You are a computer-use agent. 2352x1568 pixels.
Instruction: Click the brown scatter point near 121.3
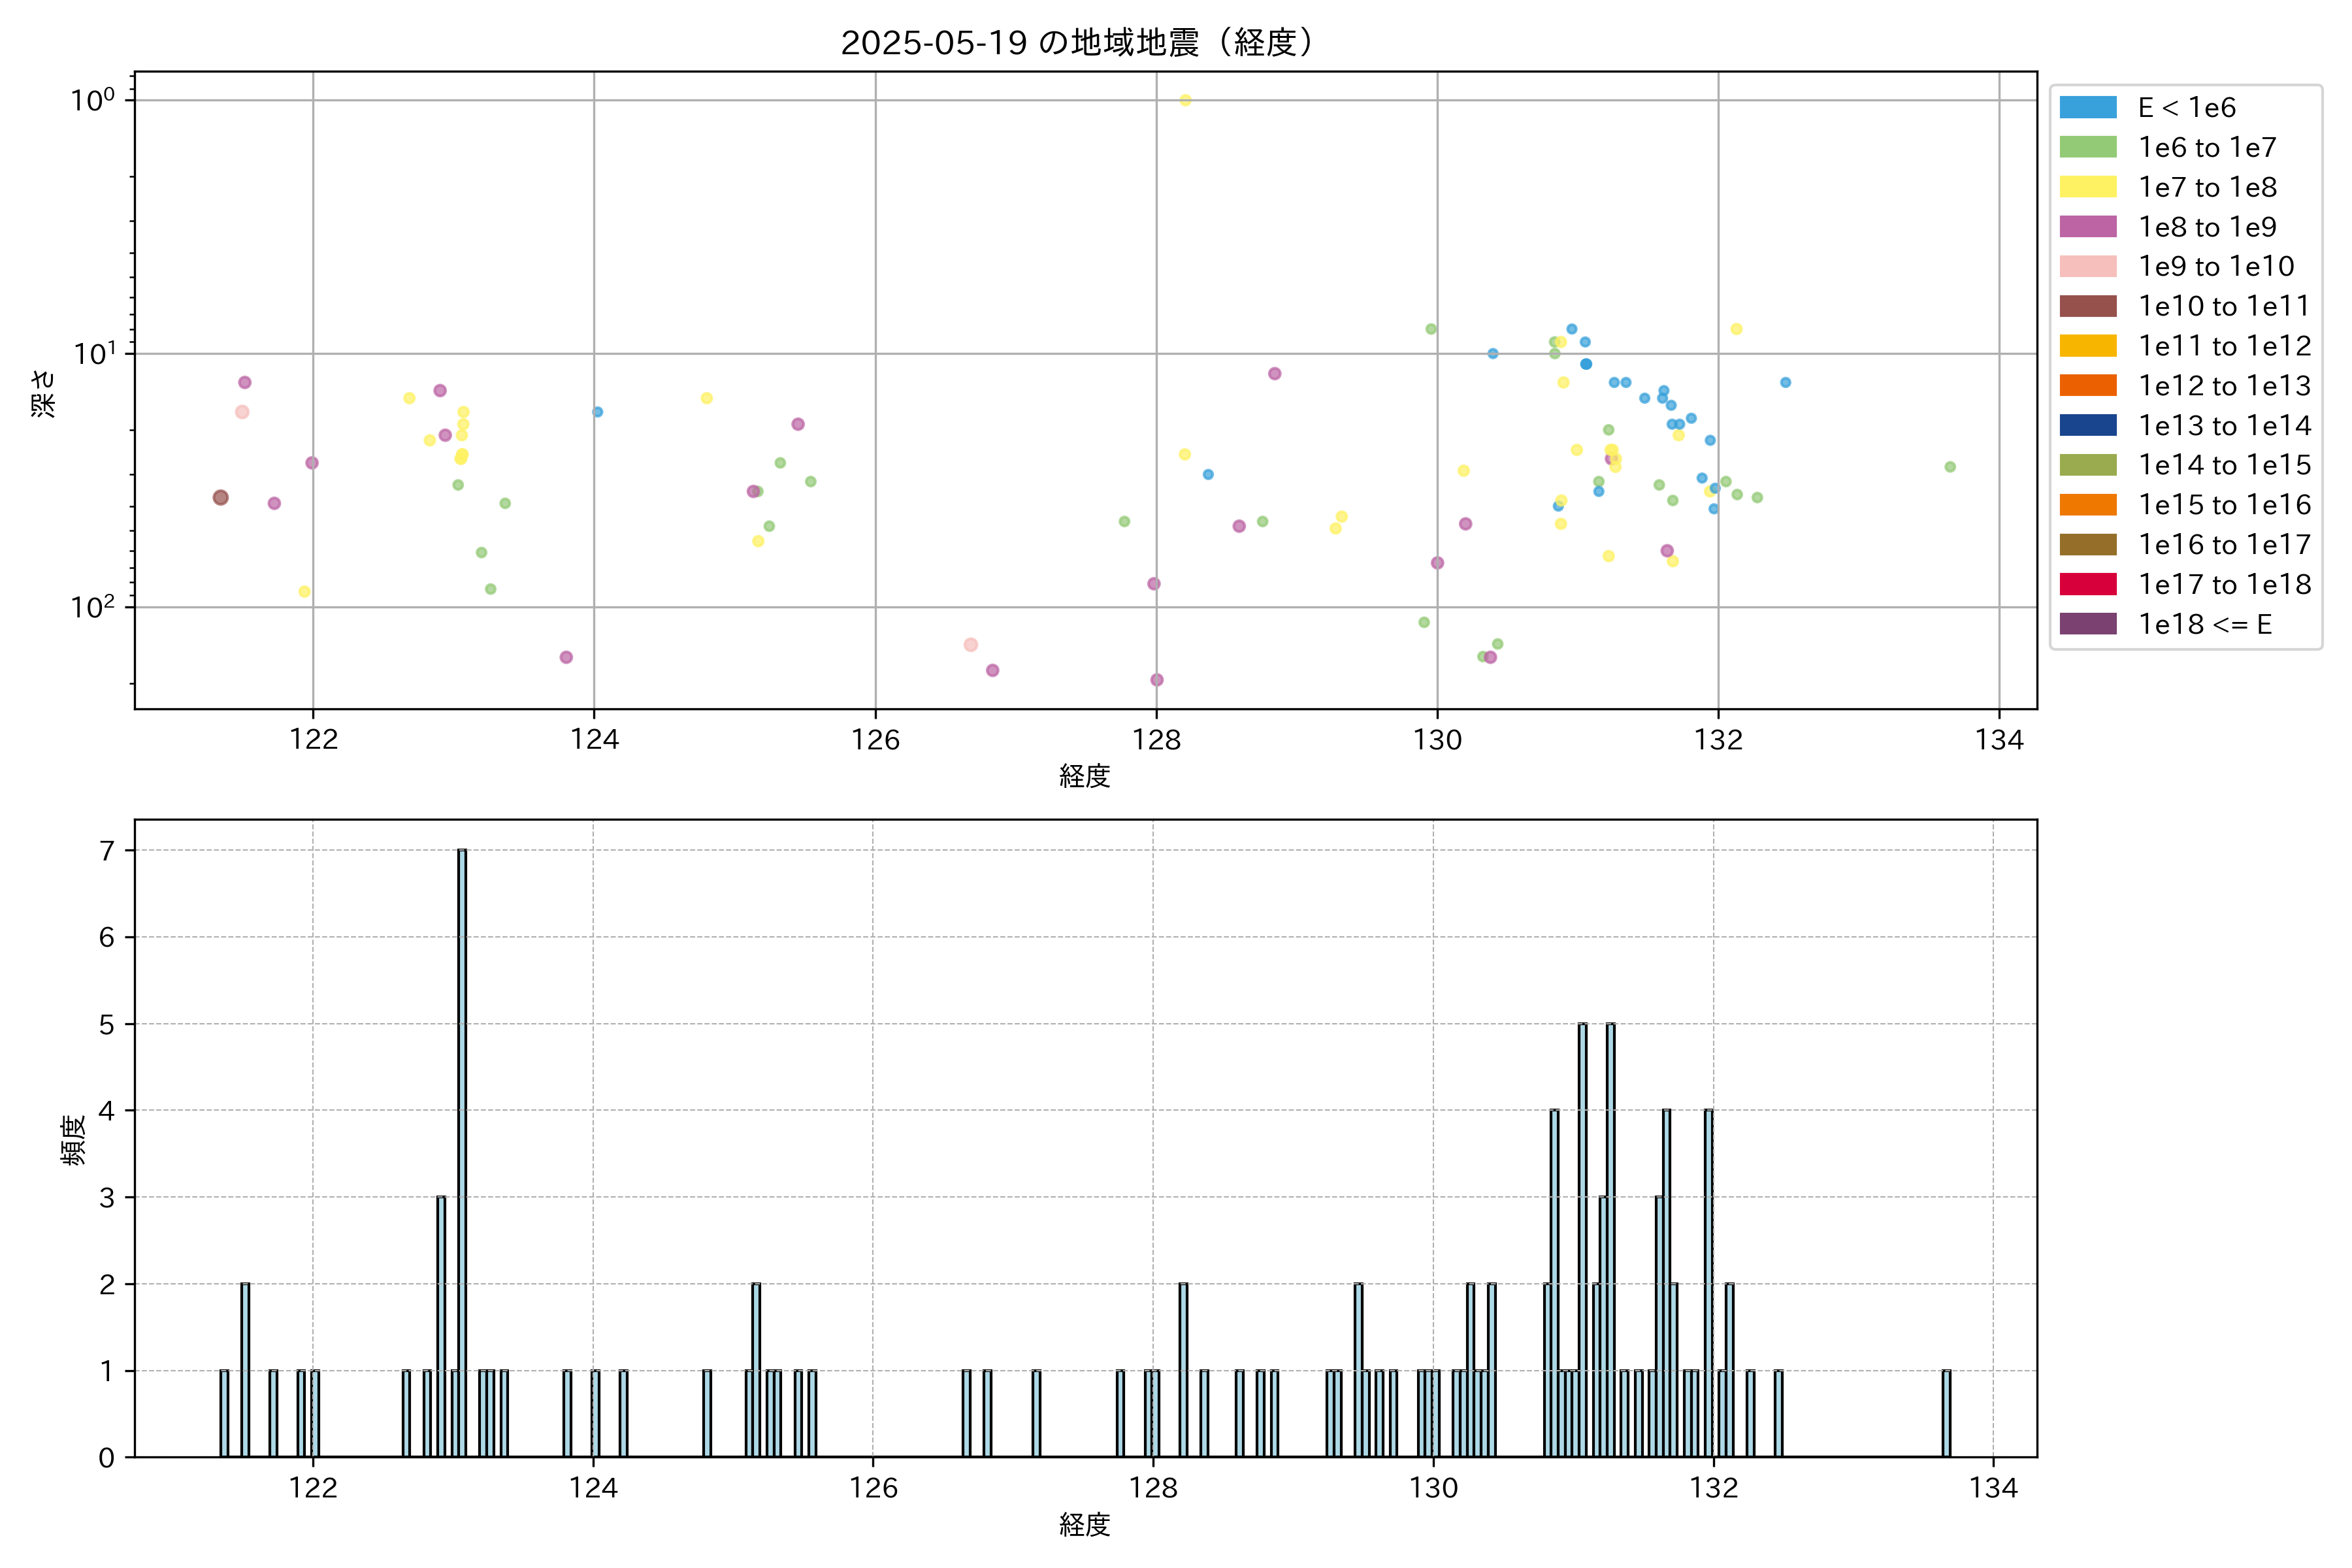click(221, 498)
